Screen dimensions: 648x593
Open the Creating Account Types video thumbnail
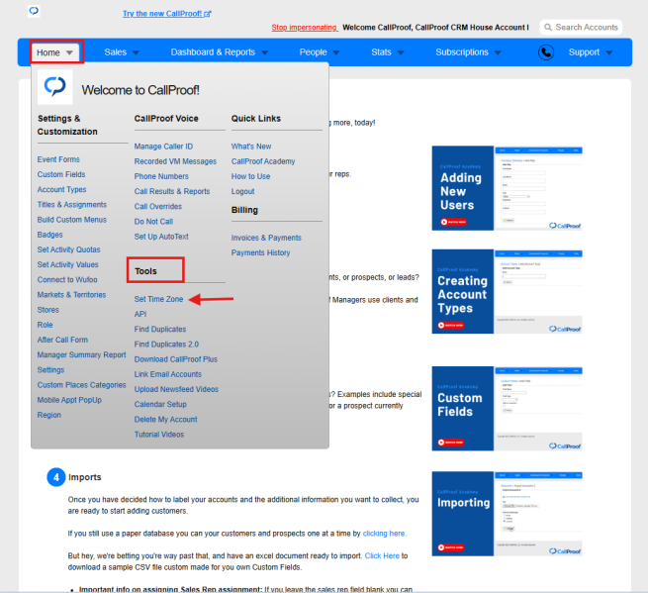click(508, 291)
